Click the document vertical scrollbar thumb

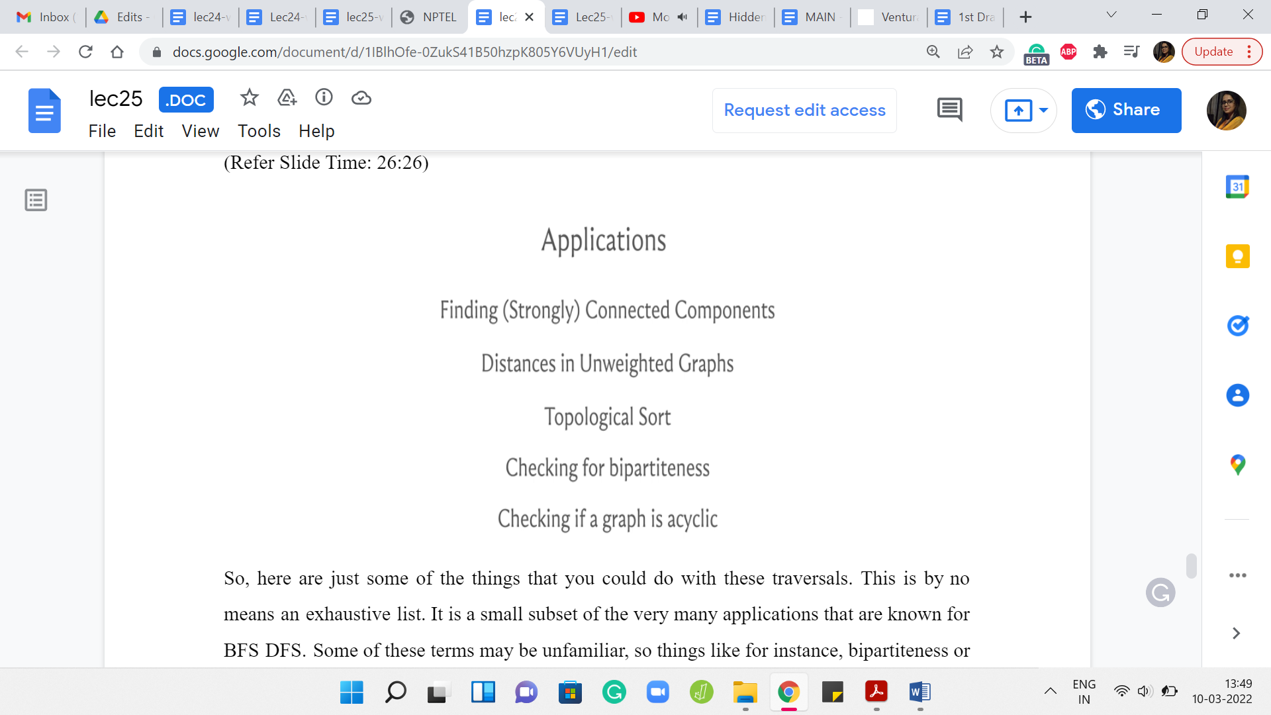point(1191,566)
